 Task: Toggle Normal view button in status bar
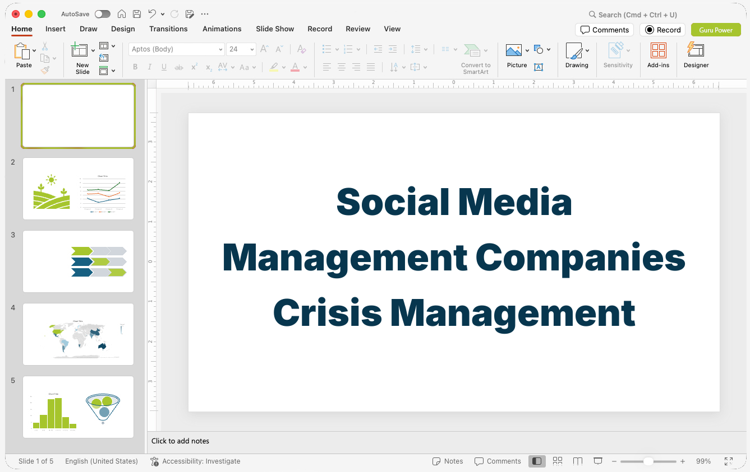537,461
